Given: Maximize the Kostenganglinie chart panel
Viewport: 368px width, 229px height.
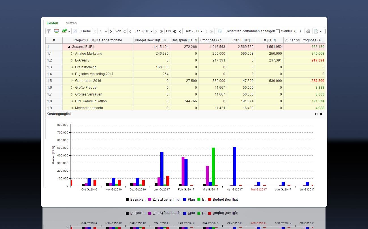Looking at the screenshot, I should [316, 114].
